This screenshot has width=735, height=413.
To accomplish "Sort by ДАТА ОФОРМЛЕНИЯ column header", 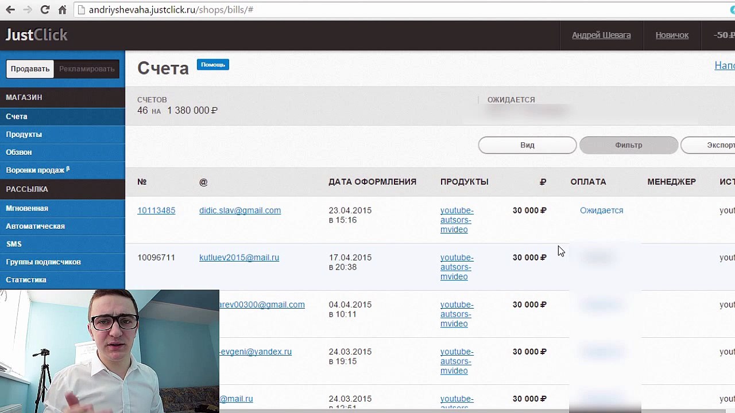I will click(372, 182).
